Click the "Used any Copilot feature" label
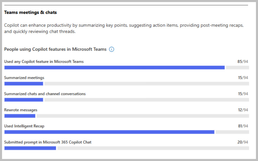 [44, 62]
